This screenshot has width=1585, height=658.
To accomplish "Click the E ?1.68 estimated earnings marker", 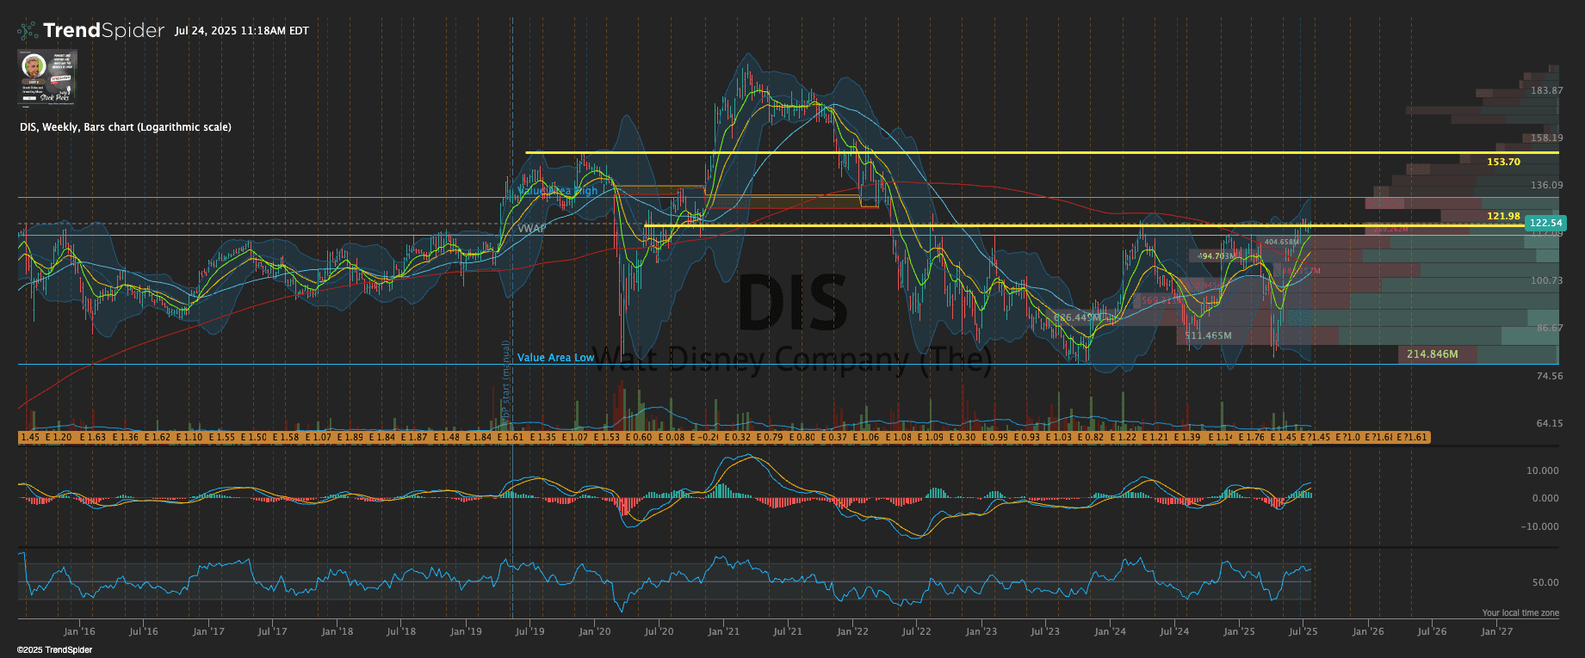I will (x=1380, y=437).
